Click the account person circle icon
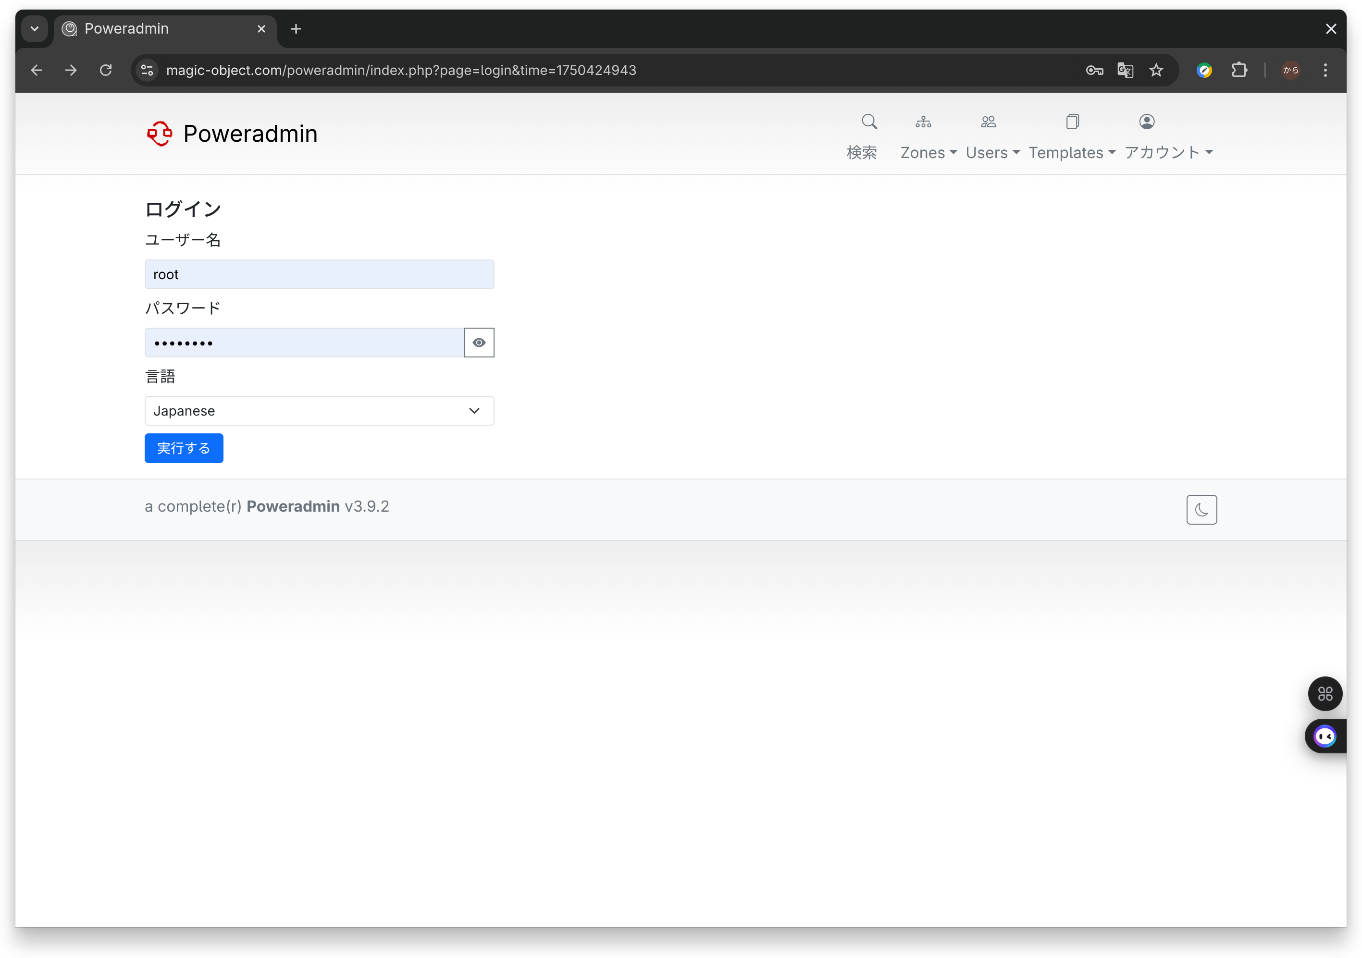The width and height of the screenshot is (1362, 958). (1147, 122)
